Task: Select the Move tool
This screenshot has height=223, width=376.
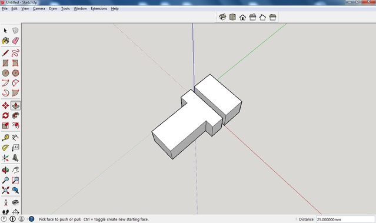Action: (x=5, y=105)
